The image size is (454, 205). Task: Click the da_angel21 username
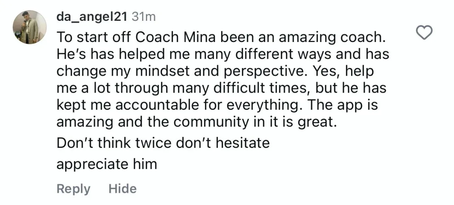92,17
